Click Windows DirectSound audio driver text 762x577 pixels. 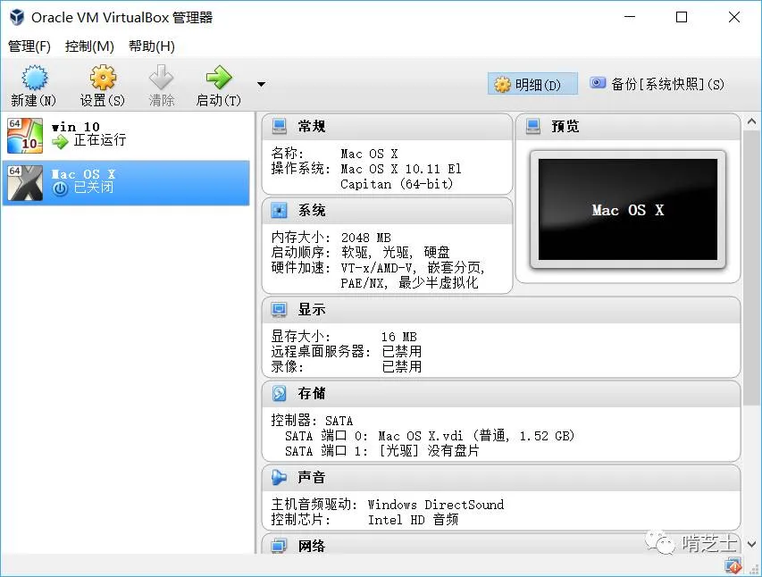[x=436, y=505]
